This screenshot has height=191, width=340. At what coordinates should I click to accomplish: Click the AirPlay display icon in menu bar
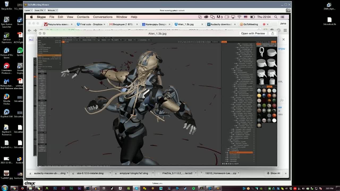tap(233, 17)
